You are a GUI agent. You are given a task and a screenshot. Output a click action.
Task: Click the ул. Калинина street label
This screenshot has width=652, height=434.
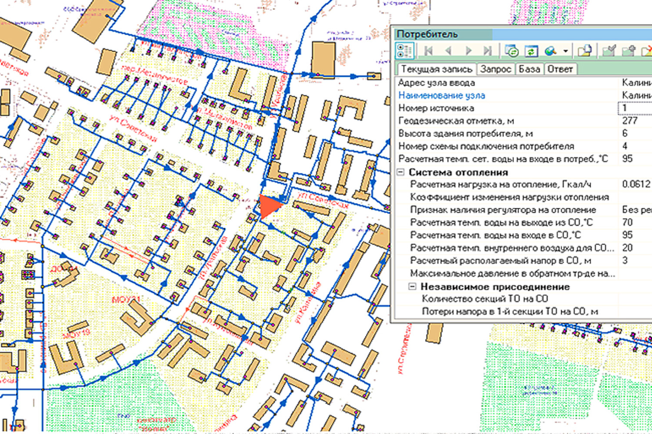coord(308,303)
